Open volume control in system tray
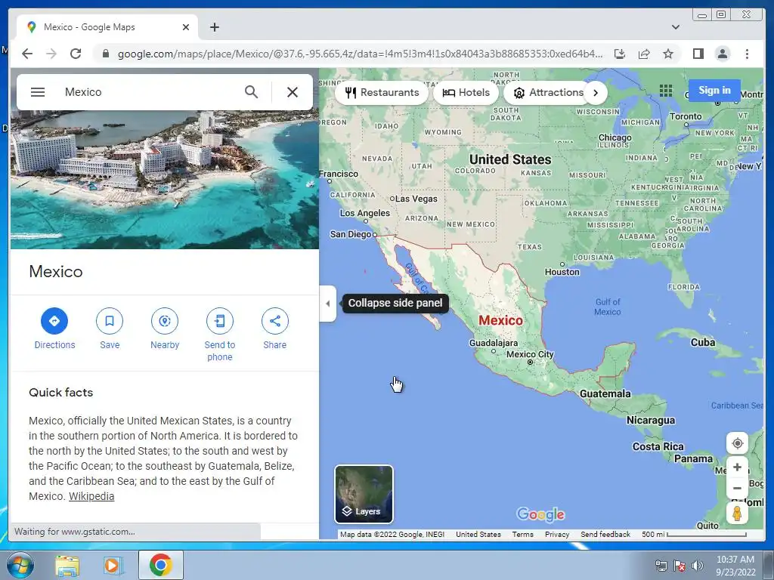Image resolution: width=774 pixels, height=580 pixels. tap(697, 565)
